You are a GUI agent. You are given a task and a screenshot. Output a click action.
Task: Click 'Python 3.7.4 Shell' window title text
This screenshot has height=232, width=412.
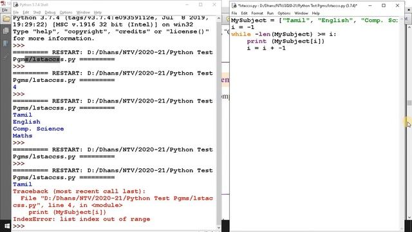(x=34, y=5)
